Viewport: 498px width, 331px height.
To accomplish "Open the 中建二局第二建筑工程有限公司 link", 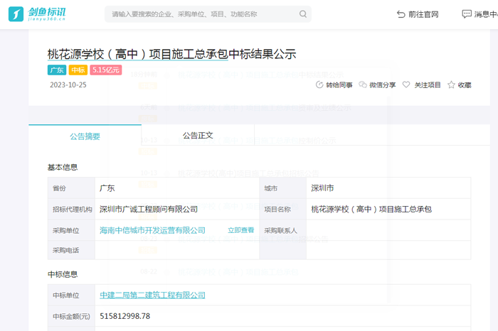I will [x=152, y=295].
